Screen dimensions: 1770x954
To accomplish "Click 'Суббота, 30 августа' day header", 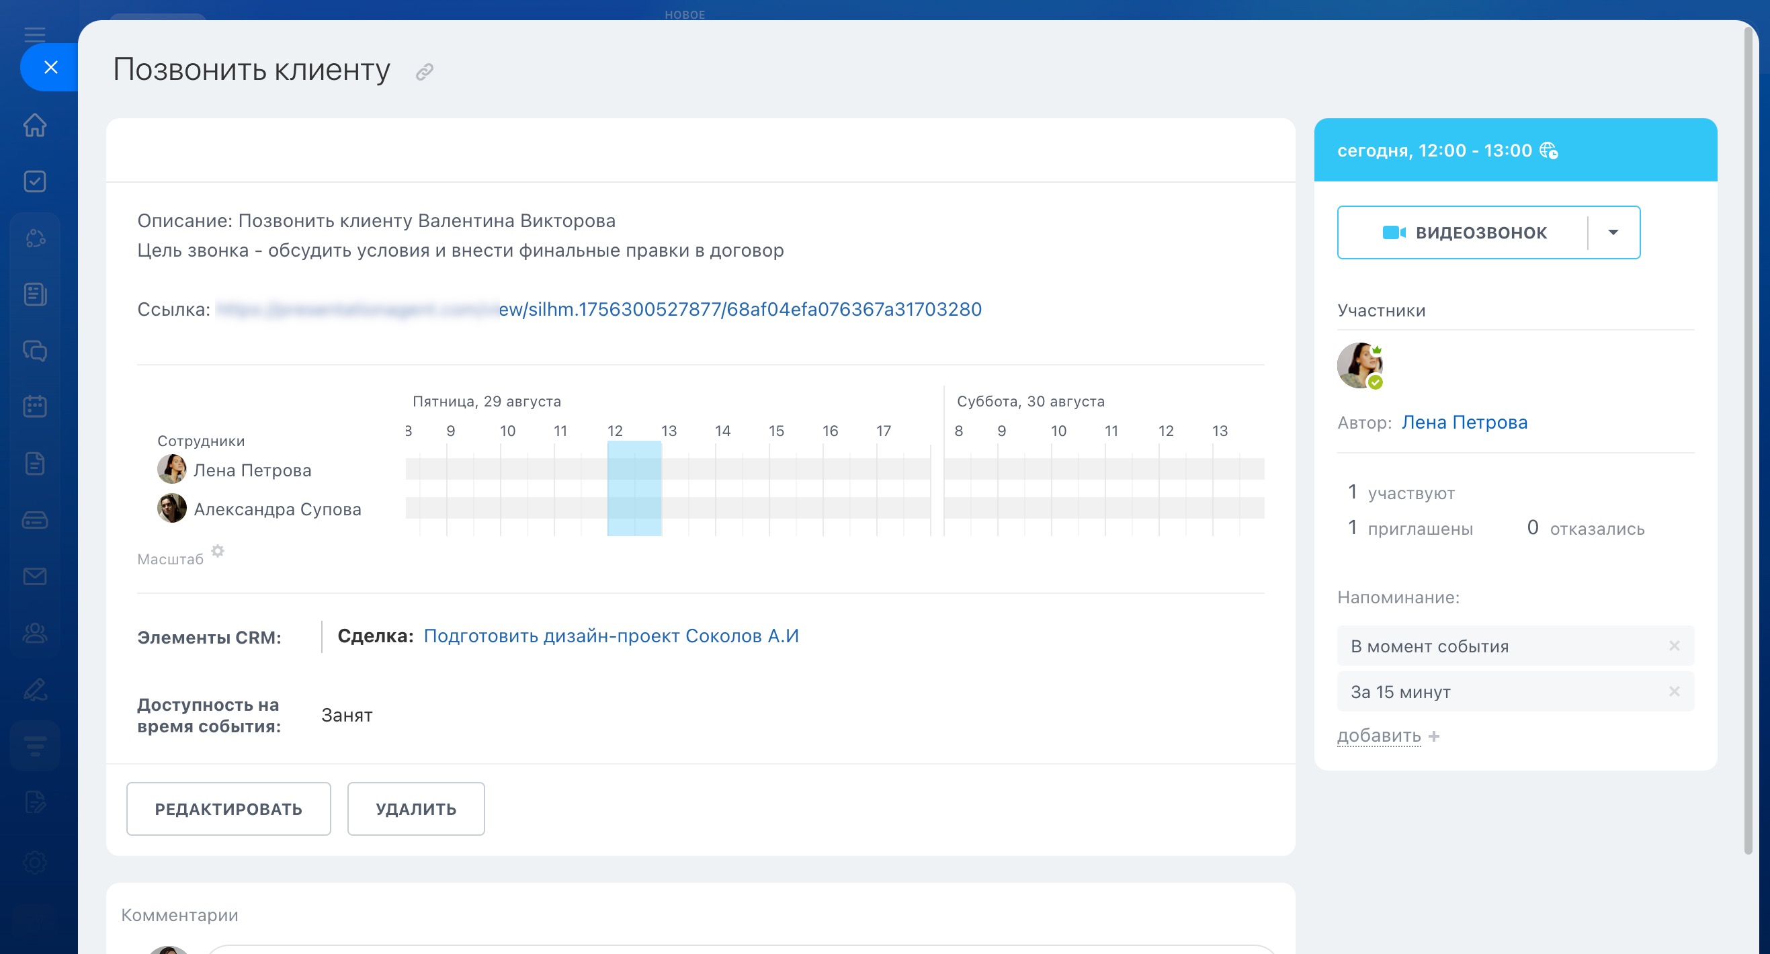I will [1031, 401].
